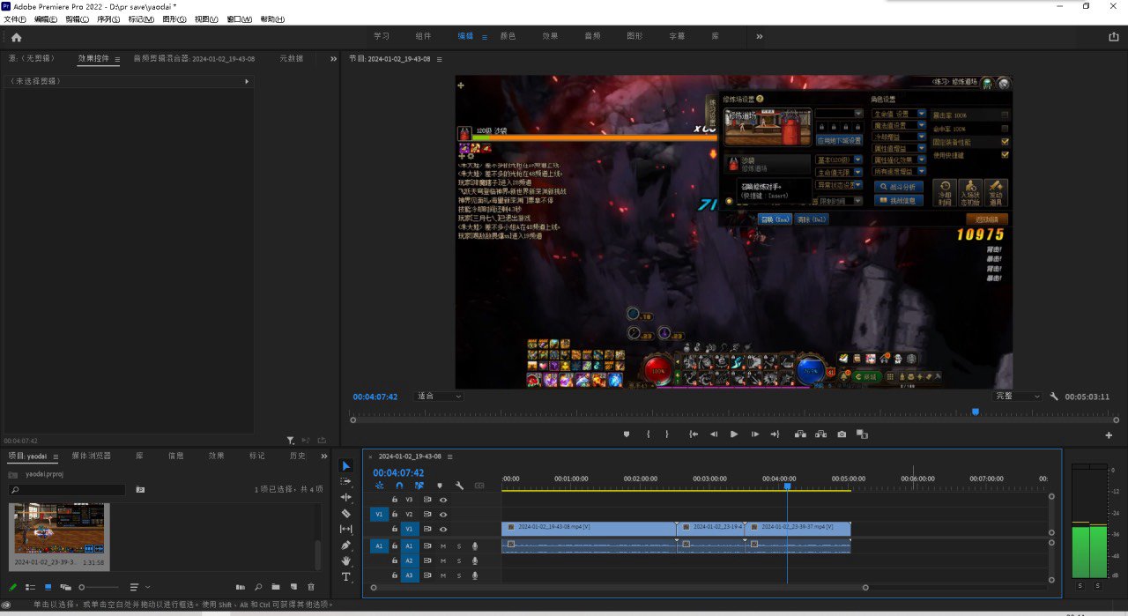Click Mark Out in Program Monitor

[667, 434]
